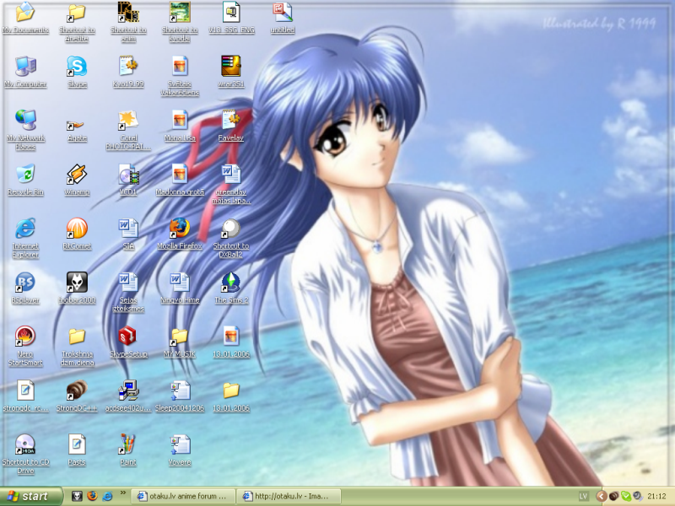Screen dimensions: 675x506
Task: Switch to http://otaku.lv - Ima... taskbar window
Action: (289, 497)
